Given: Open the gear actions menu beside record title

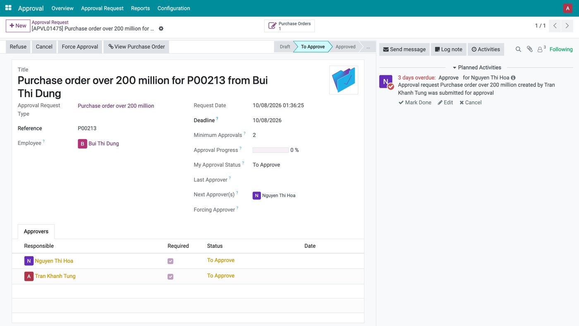Looking at the screenshot, I should click(161, 29).
